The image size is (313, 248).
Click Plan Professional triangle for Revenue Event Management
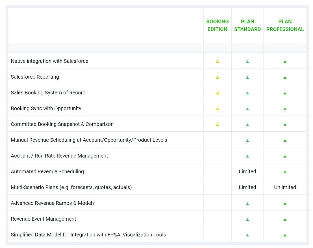coord(285,219)
